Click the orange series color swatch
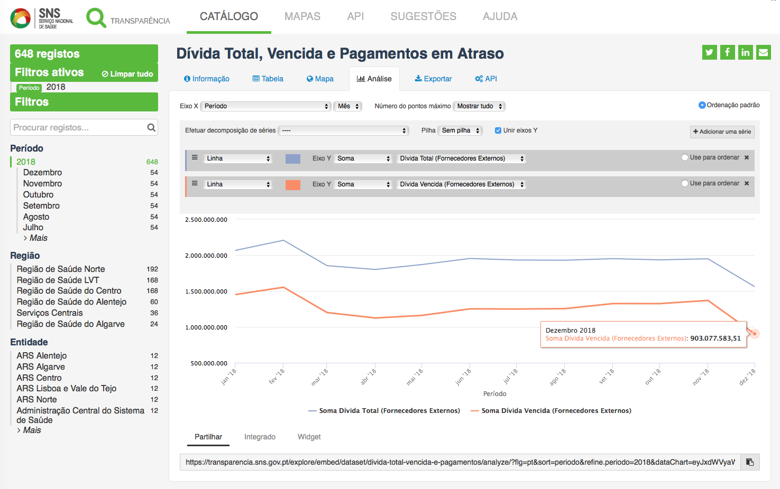The image size is (780, 489). [292, 184]
